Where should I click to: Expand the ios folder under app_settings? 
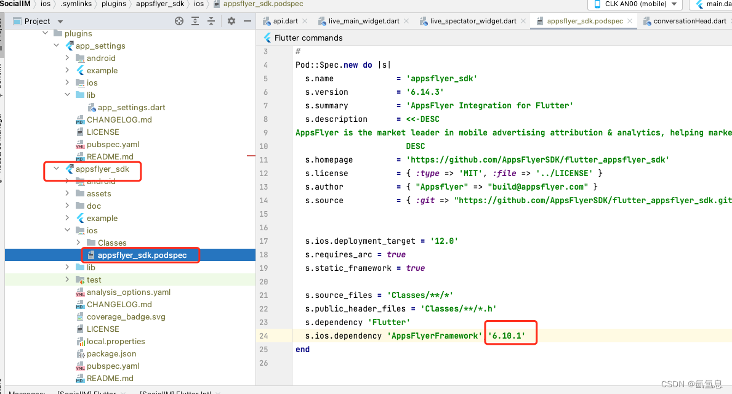tap(67, 82)
